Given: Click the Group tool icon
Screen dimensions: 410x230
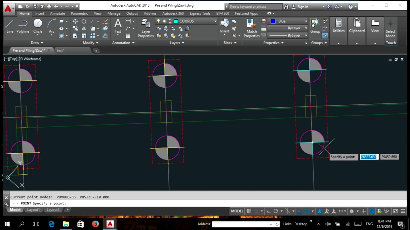Looking at the screenshot, I should [x=315, y=26].
